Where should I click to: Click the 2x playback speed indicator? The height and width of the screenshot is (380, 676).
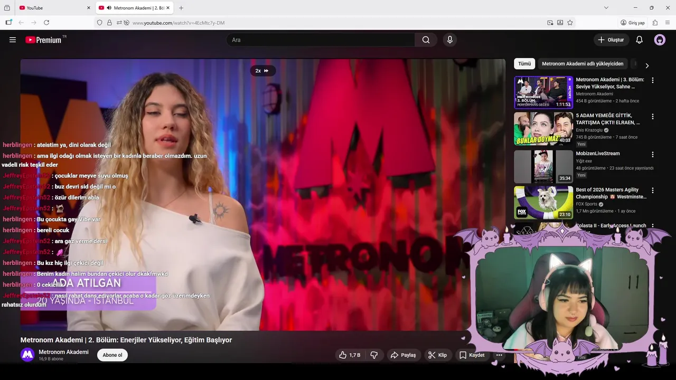(x=262, y=71)
